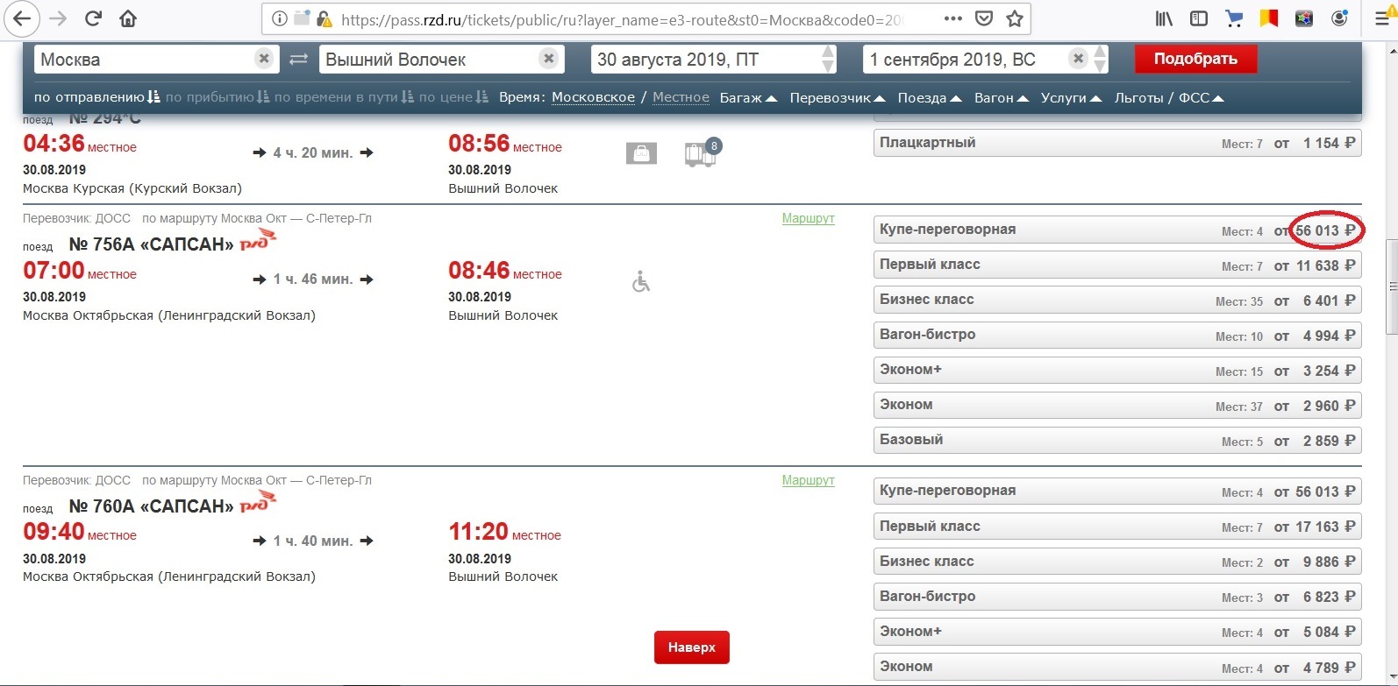This screenshot has height=686, width=1398.
Task: Switch time display to Местное
Action: coord(681,97)
